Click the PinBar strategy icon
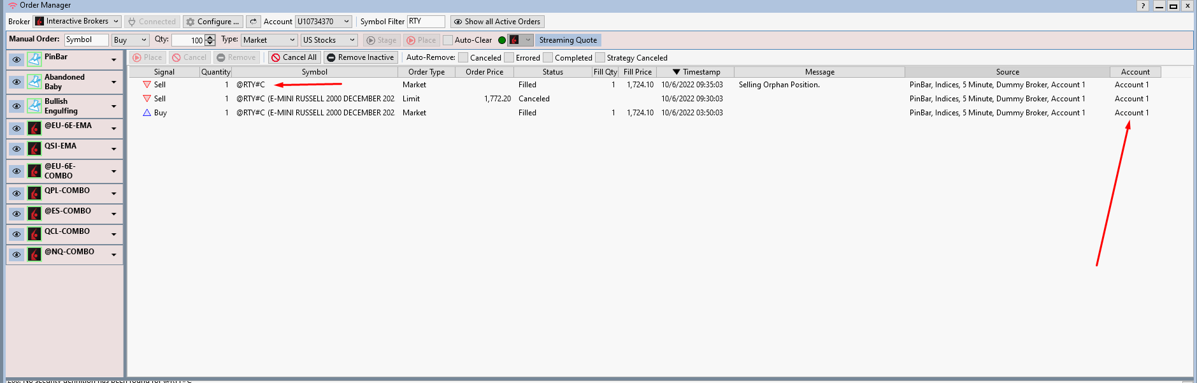 34,60
